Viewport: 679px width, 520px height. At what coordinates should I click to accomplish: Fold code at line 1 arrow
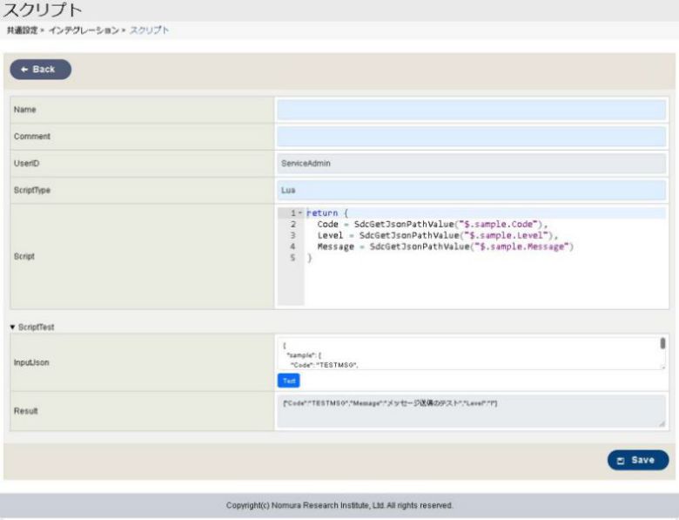[300, 213]
